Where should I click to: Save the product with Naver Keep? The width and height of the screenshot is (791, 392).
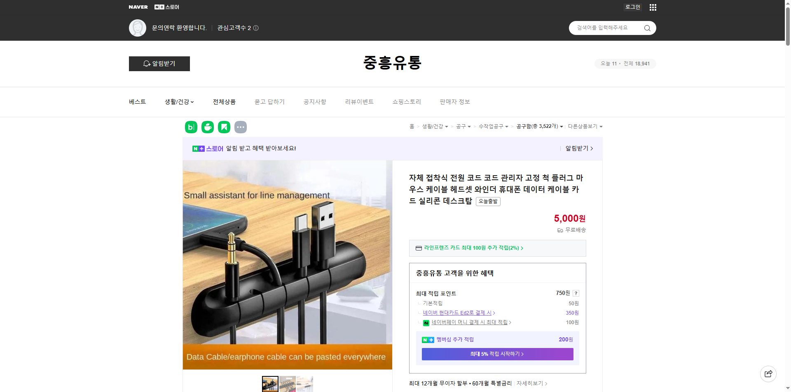tap(224, 127)
